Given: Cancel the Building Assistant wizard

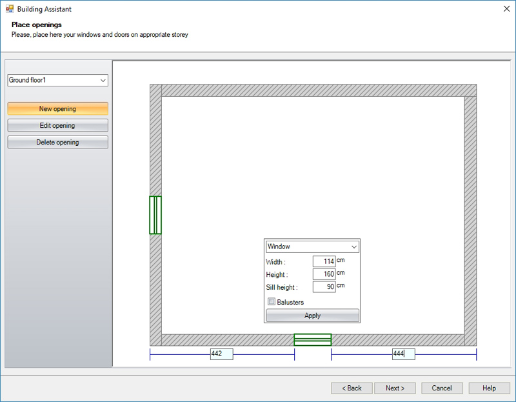Looking at the screenshot, I should 442,388.
